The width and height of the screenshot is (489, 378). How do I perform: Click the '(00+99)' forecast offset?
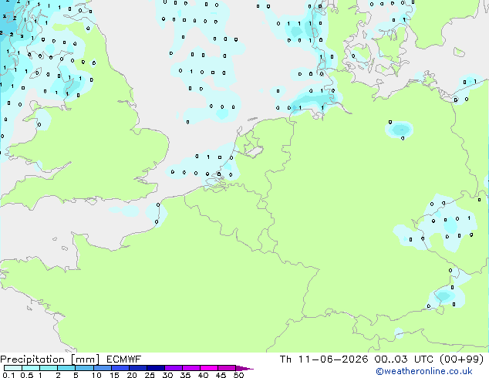click(x=461, y=359)
